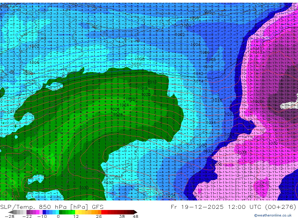Click the '-22' legend value
This screenshot has width=298, height=218.
[27, 217]
